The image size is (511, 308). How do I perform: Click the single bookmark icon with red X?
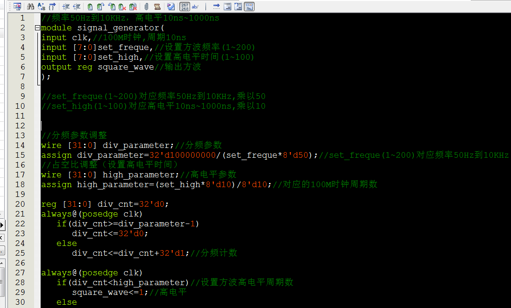pyautogui.click(x=122, y=6)
